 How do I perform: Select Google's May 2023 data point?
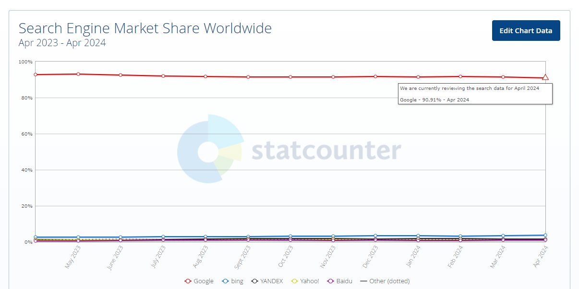tap(78, 74)
